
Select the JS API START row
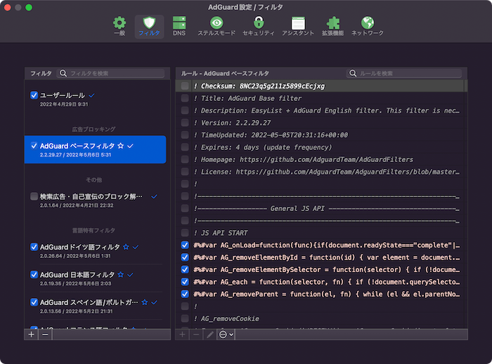click(x=320, y=233)
